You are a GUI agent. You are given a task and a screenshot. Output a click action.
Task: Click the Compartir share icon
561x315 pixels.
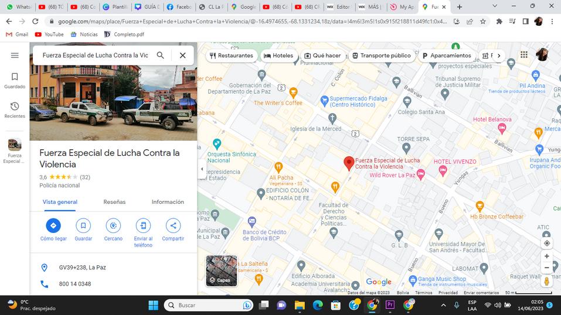pyautogui.click(x=173, y=225)
